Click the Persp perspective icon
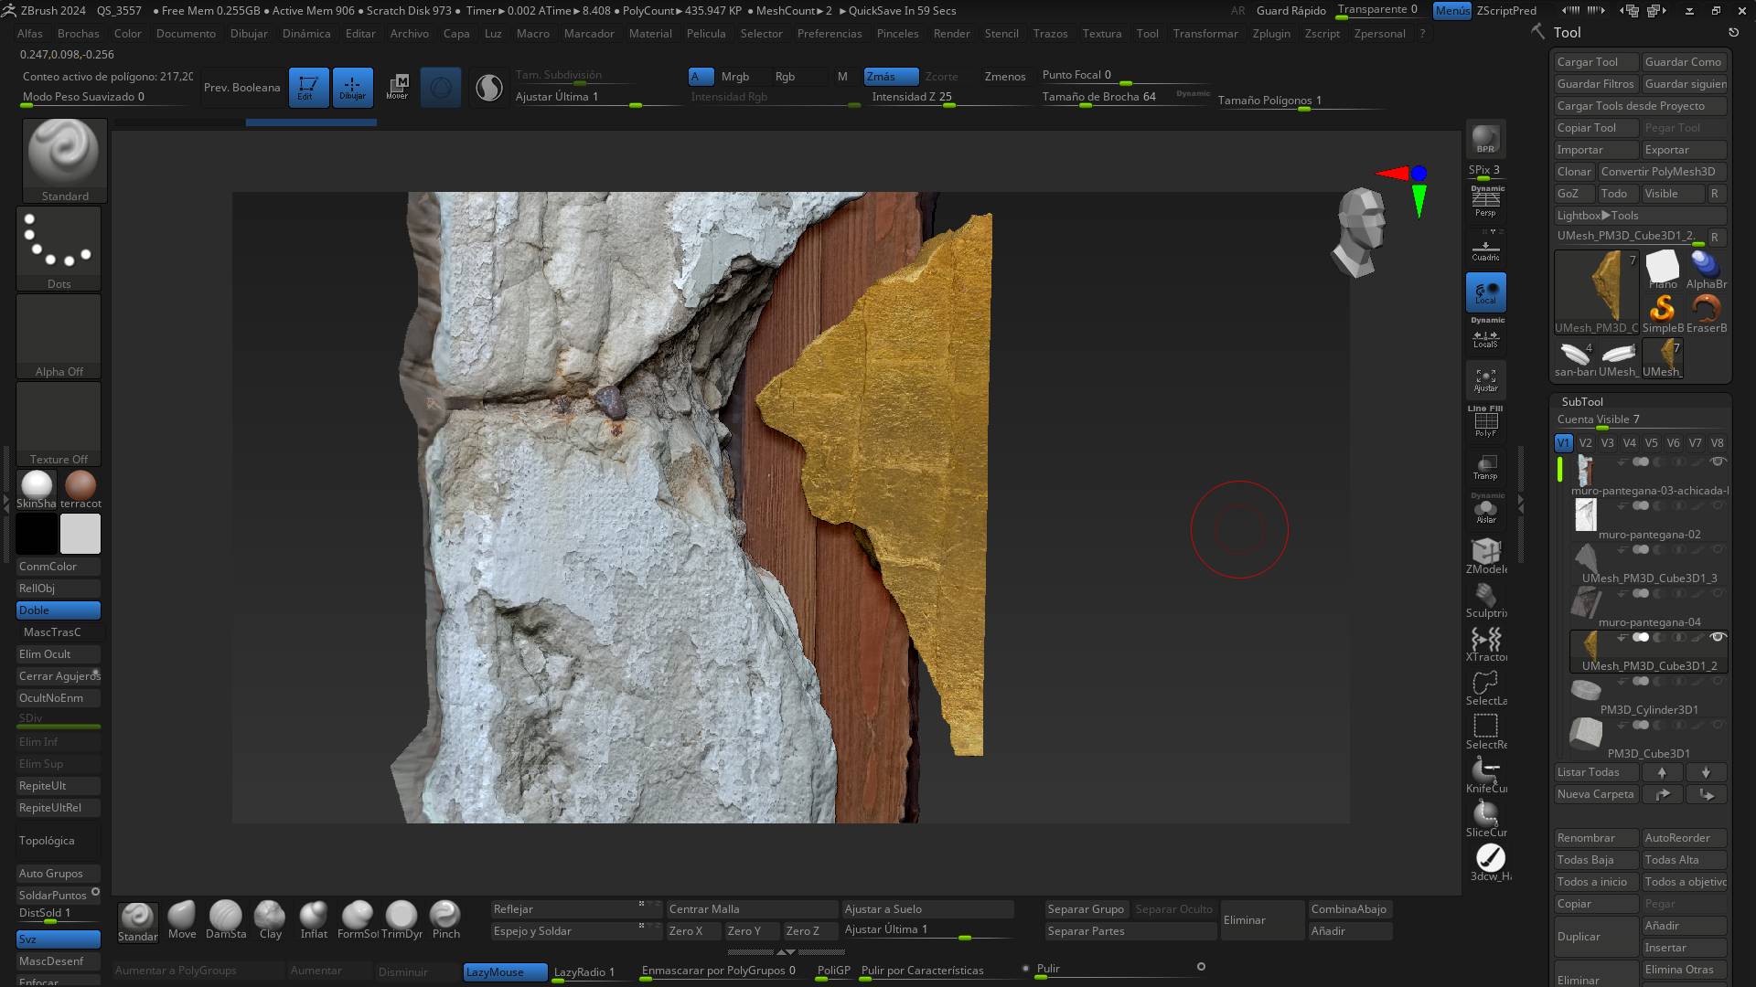1756x987 pixels. [1485, 203]
